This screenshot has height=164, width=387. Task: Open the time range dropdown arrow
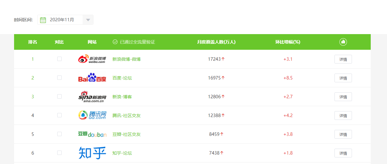pyautogui.click(x=88, y=20)
